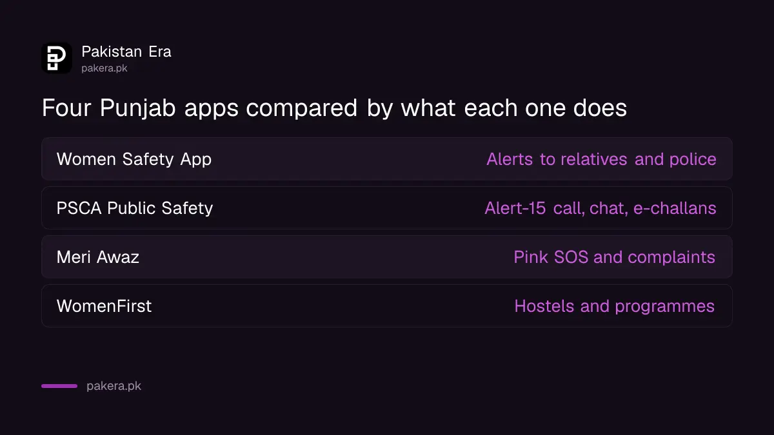Click the Pakistan Era brand name
774x435 pixels.
tap(126, 52)
